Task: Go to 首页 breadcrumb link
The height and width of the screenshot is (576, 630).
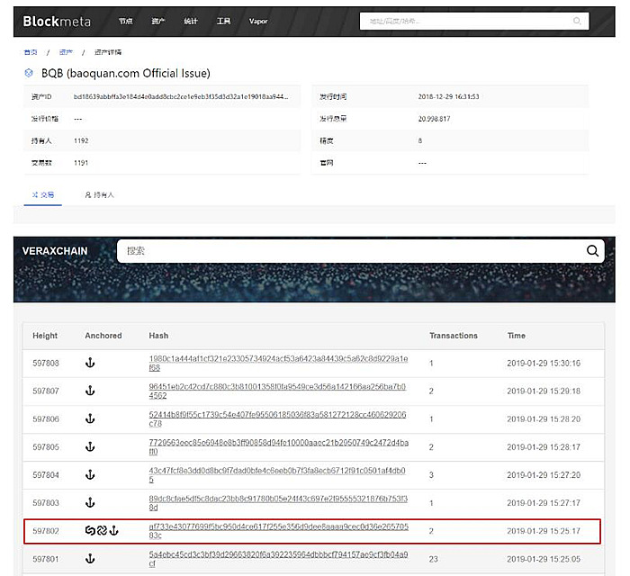Action: tap(31, 52)
